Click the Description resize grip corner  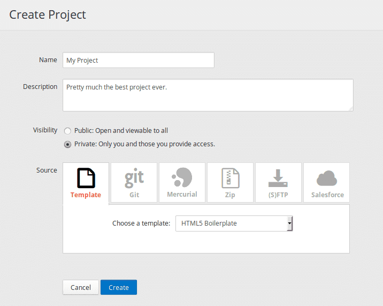point(351,109)
